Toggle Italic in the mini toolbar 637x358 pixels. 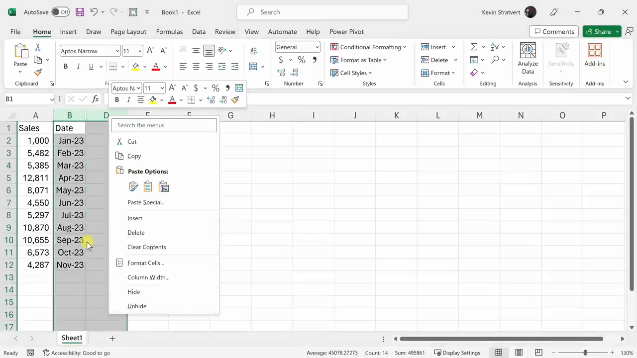tap(129, 100)
